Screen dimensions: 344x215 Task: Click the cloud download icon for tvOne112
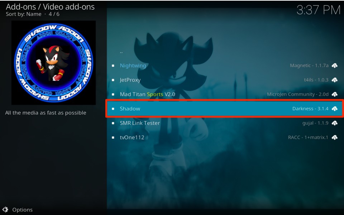[334, 137]
